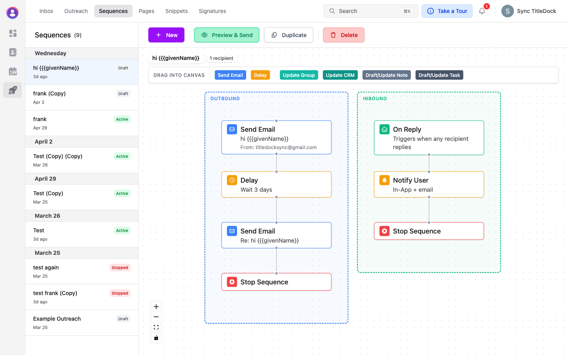Select the rocket sequences icon in the sidebar
Viewport: 568px width, 355px height.
(x=13, y=90)
